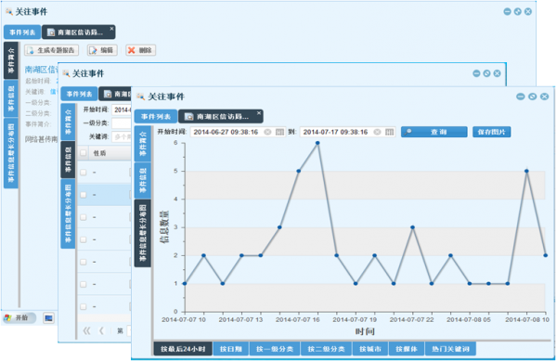Clear the 2014-06-27 start time field
Screen dimensions: 557x361
pos(267,132)
